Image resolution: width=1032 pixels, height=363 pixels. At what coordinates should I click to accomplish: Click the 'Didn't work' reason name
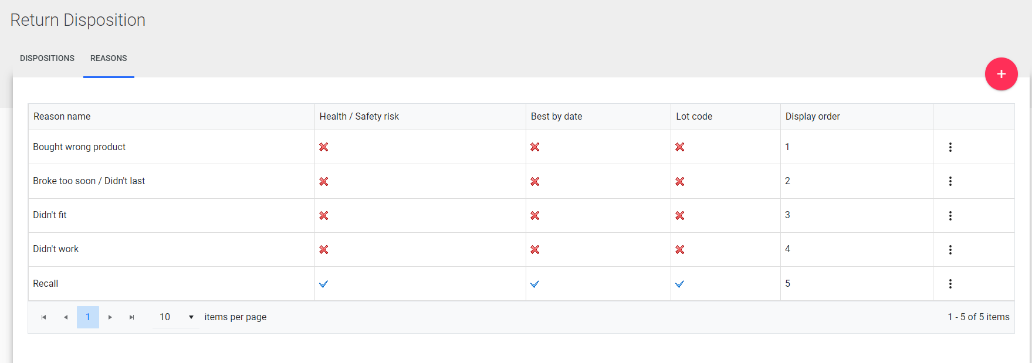[x=56, y=249]
